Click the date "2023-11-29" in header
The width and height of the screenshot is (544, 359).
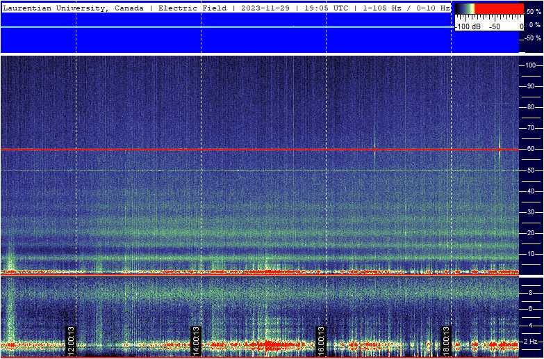click(267, 8)
